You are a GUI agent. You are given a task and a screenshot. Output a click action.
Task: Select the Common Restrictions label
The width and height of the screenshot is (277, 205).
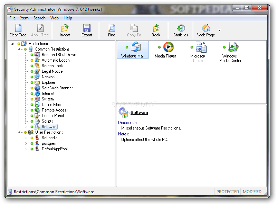(x=52, y=49)
